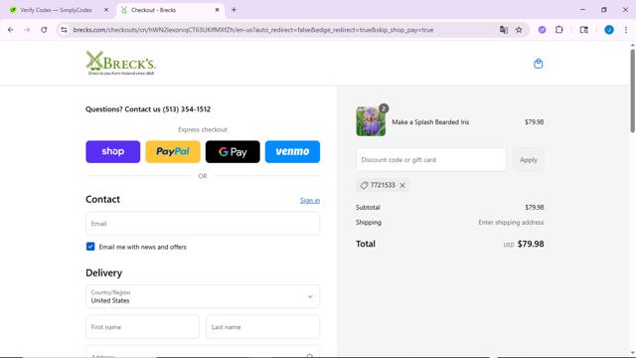Choose Google Pay express checkout
This screenshot has width=636, height=358.
[x=233, y=152]
